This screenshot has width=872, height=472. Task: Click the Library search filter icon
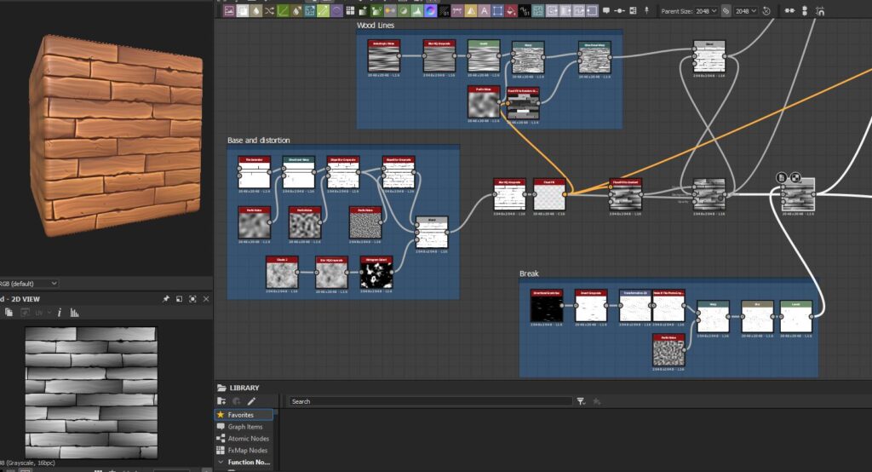pos(581,401)
